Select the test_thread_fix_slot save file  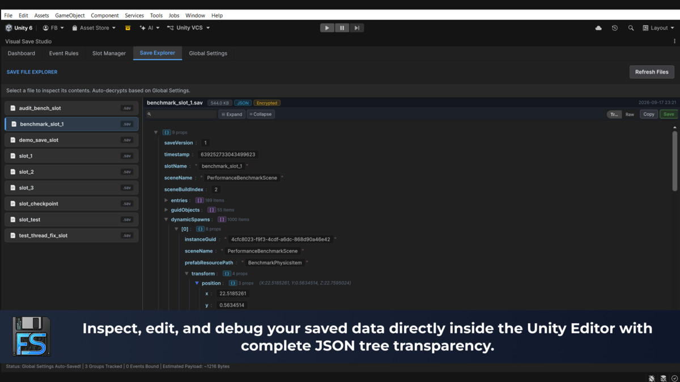[71, 235]
